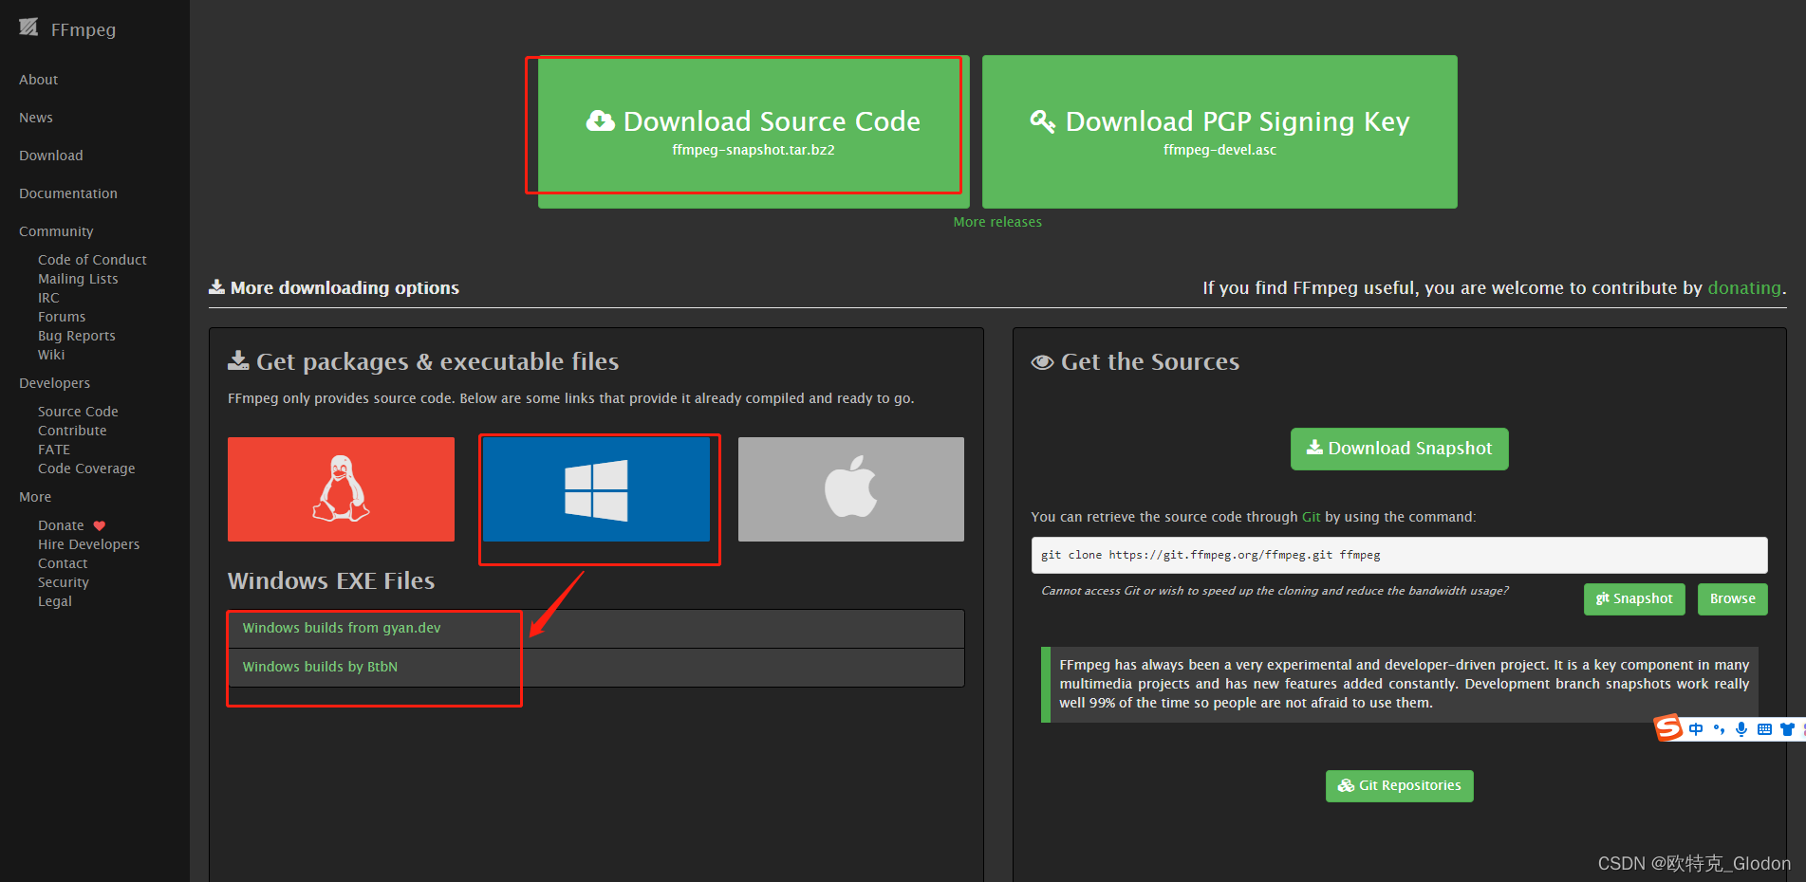Click the Browse button

click(x=1733, y=599)
